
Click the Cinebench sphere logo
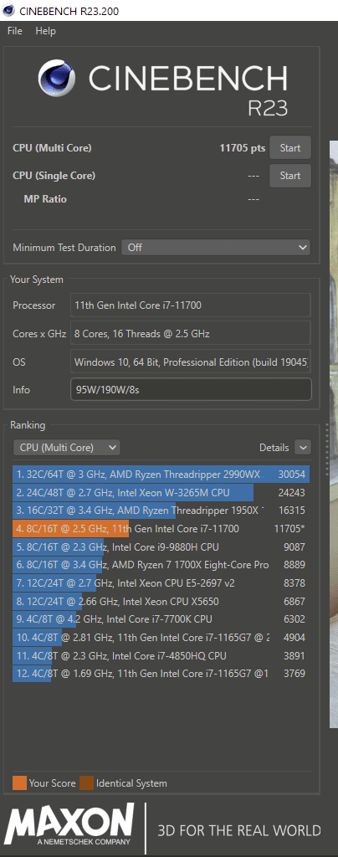59,82
